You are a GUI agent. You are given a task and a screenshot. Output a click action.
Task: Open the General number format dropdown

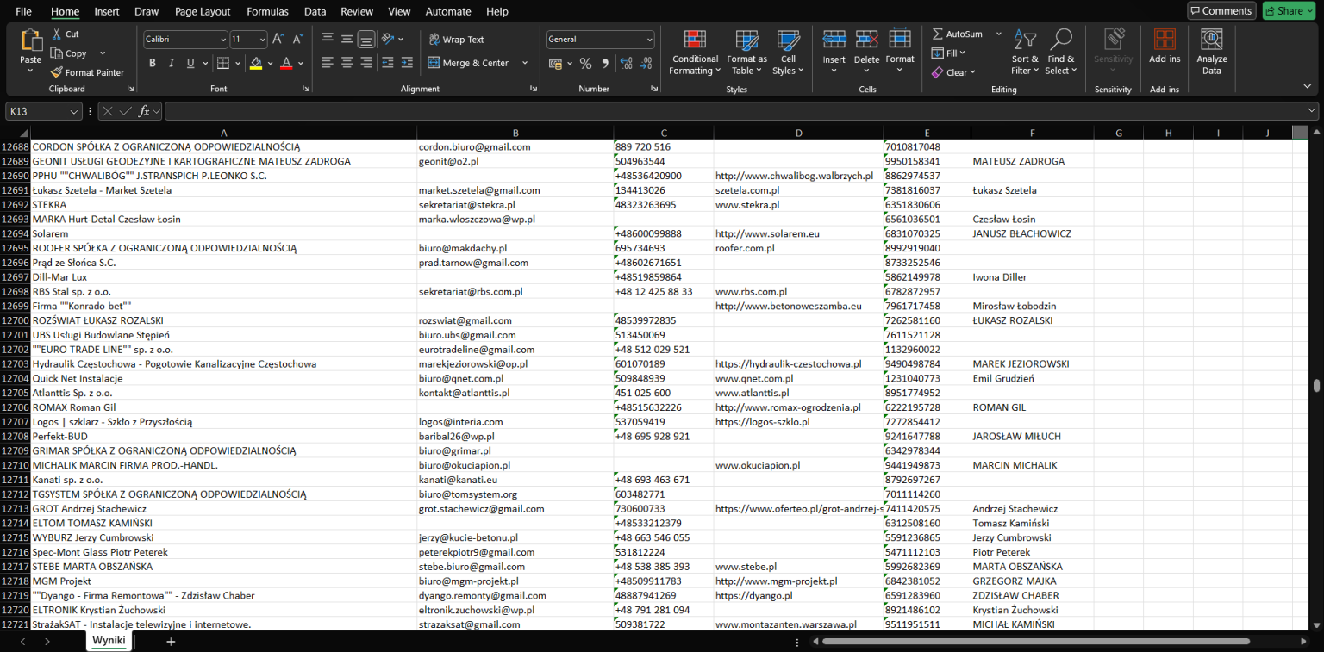pos(649,40)
